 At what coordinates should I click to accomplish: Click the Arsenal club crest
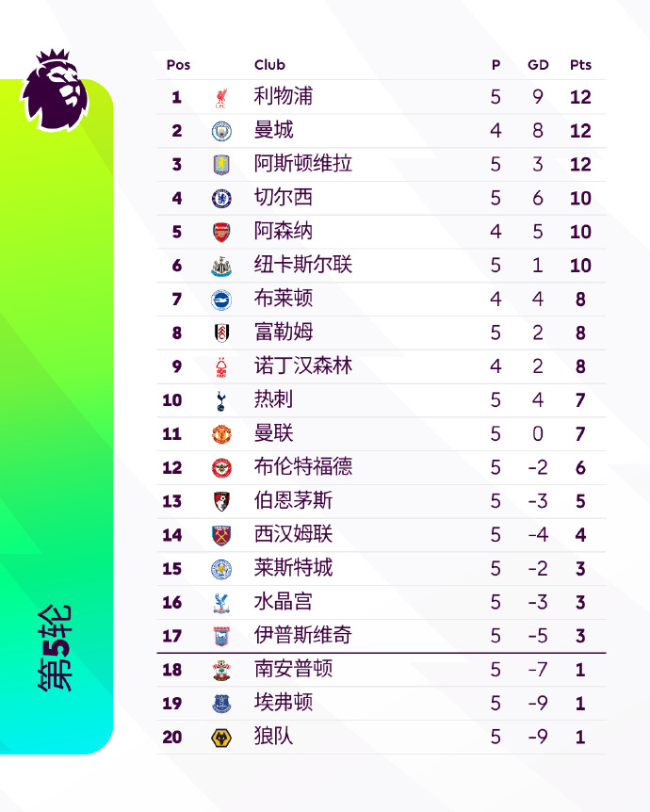[221, 232]
